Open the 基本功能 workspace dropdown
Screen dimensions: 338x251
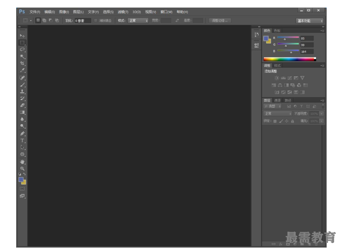click(310, 21)
